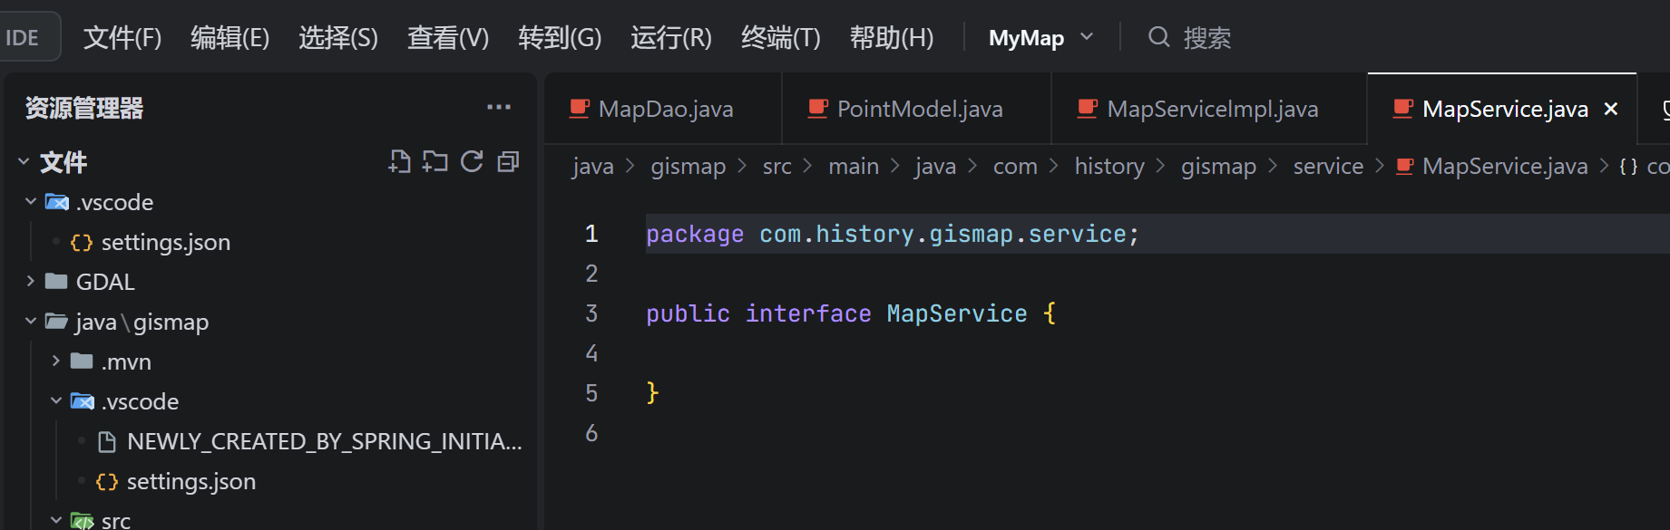Expand the GDAL folder chevron
This screenshot has width=1670, height=530.
[31, 281]
